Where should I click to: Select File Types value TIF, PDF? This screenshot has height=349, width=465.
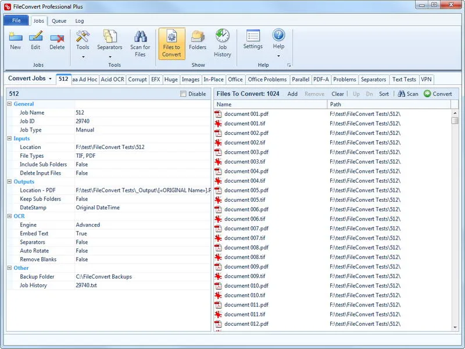[x=85, y=155]
